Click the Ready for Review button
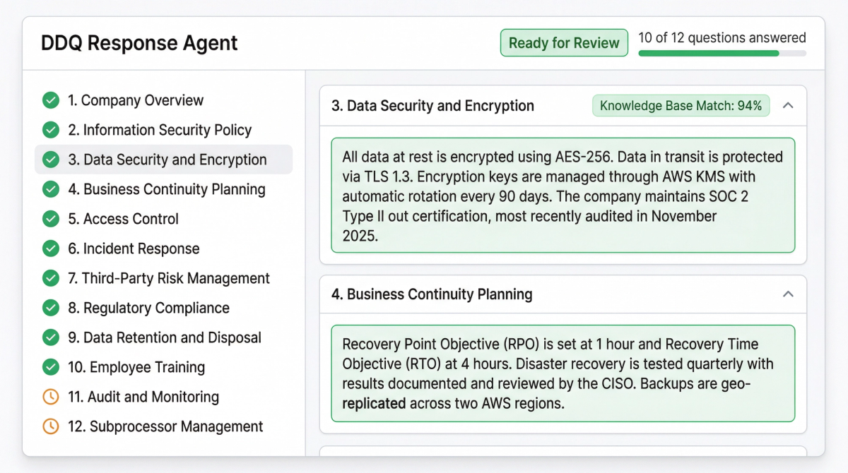This screenshot has height=473, width=848. click(x=564, y=43)
